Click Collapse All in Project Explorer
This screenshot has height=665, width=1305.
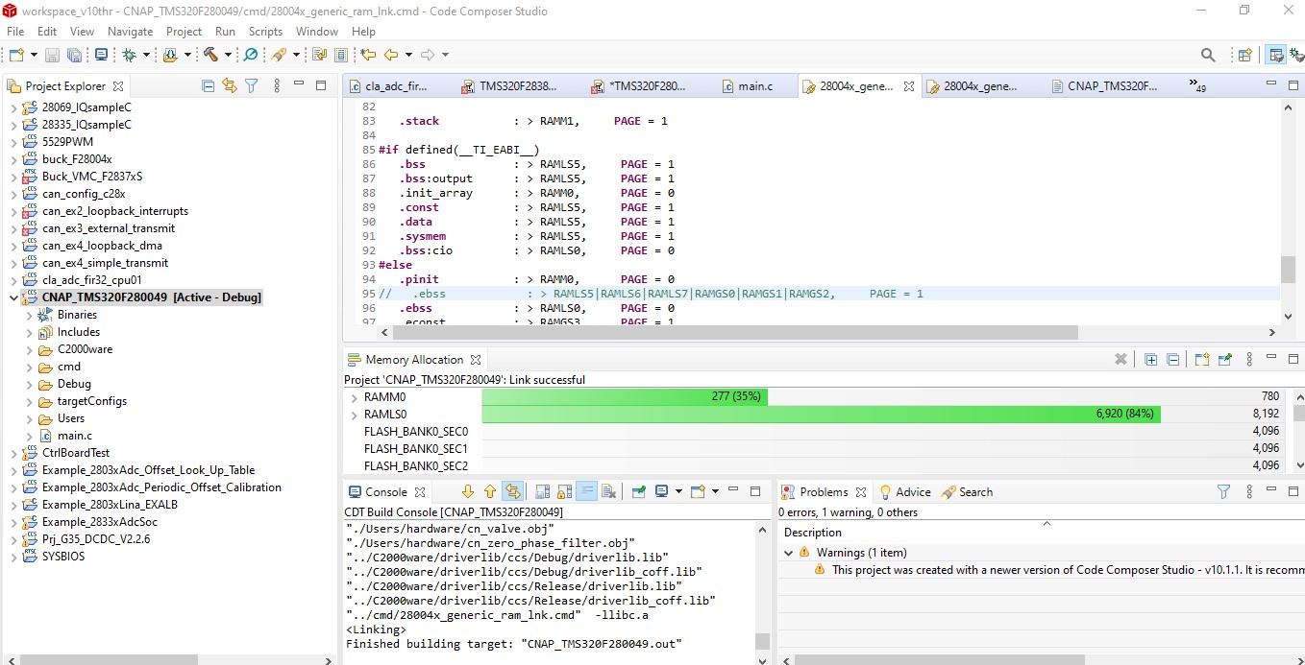[x=208, y=86]
